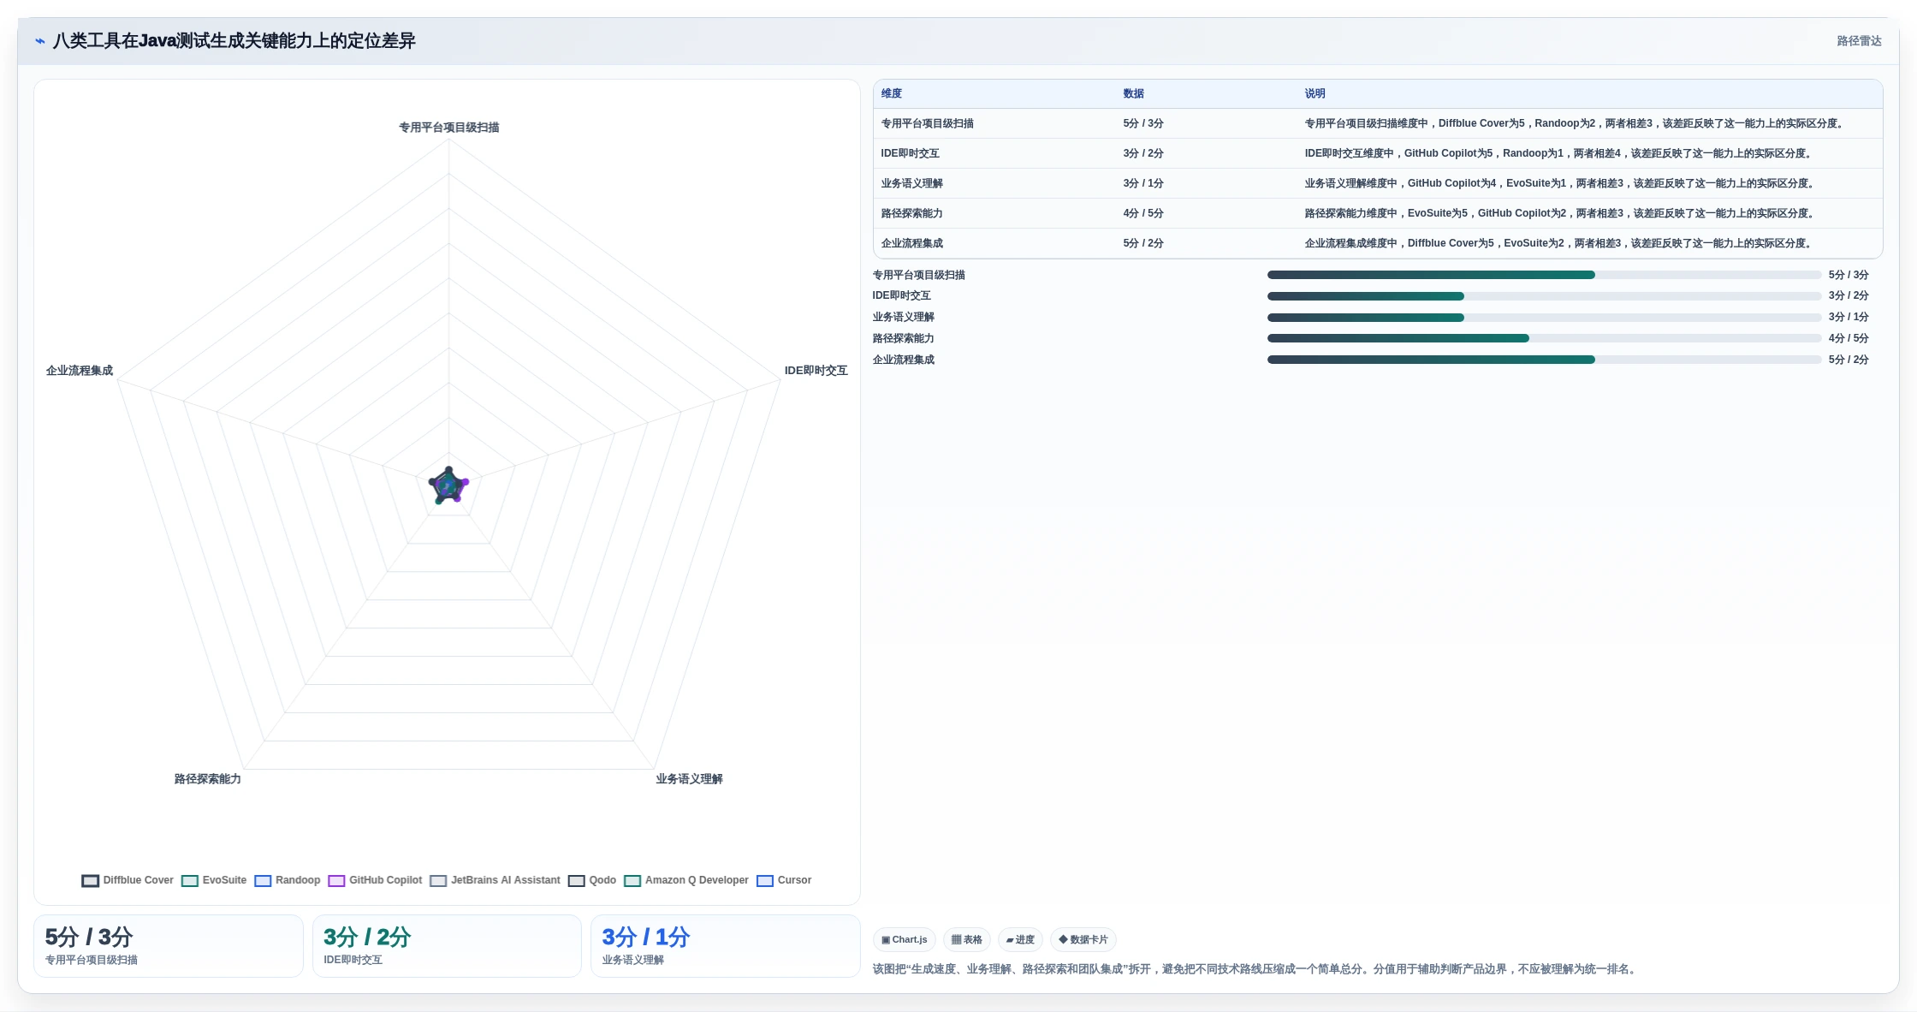Toggle the Diffblue Cover legend swatch
This screenshot has height=1012, width=1917.
90,880
